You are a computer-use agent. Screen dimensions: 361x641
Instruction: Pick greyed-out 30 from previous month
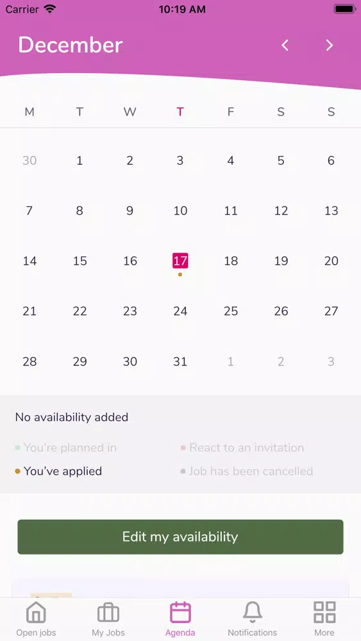[29, 161]
